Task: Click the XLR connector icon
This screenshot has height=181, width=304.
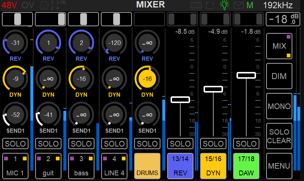Action: tap(43, 5)
